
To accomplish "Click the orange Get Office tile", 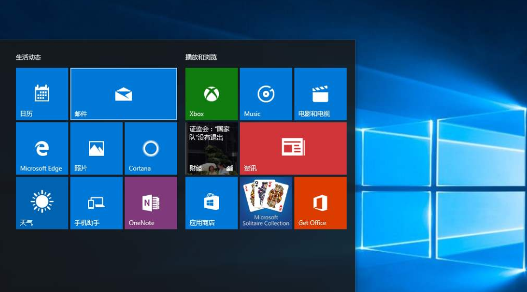I will (320, 202).
